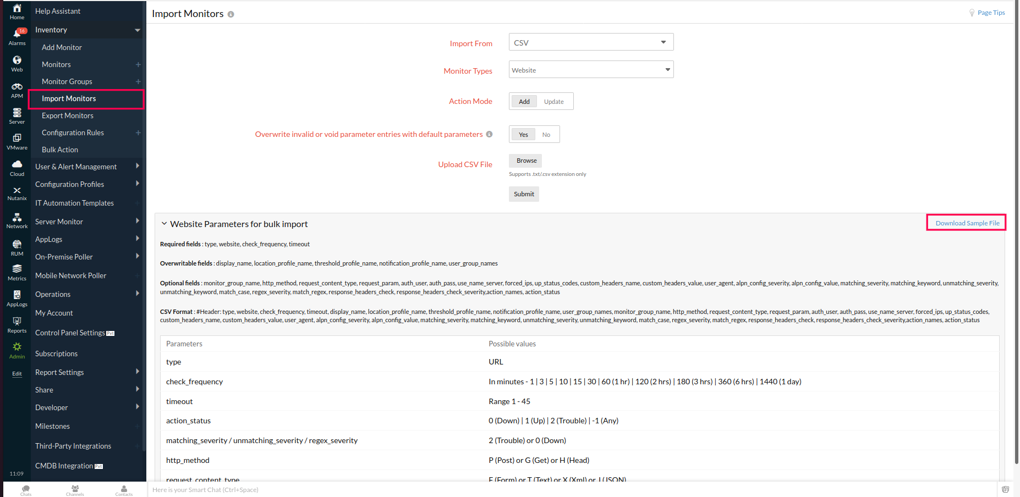Open the Network icon in sidebar
This screenshot has width=1020, height=497.
pyautogui.click(x=17, y=220)
